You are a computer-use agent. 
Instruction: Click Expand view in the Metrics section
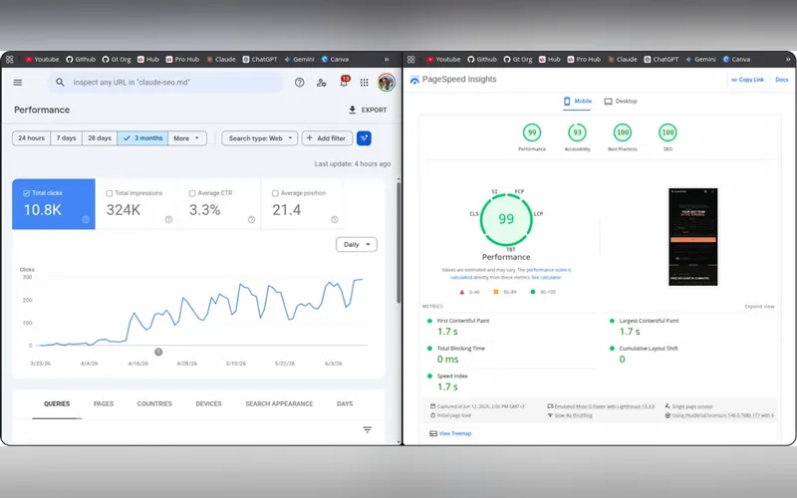pos(759,307)
